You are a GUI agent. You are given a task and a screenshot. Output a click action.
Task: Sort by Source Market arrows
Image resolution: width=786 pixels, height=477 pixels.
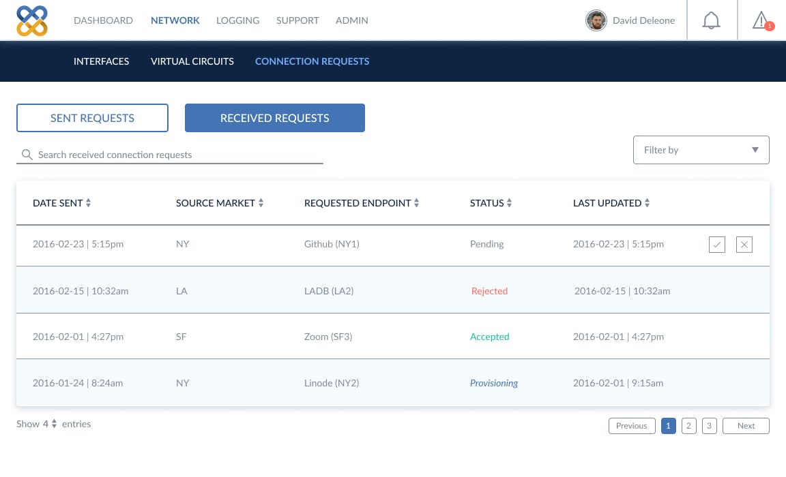pyautogui.click(x=261, y=202)
